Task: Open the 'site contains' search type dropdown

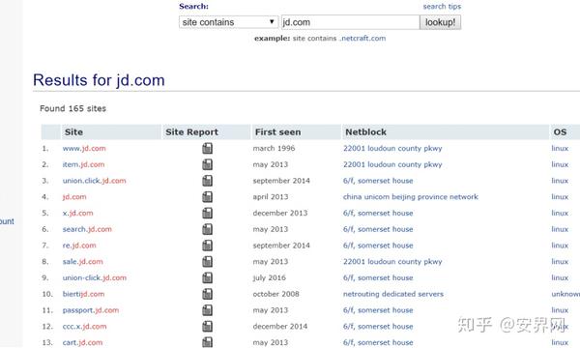Action: [228, 22]
